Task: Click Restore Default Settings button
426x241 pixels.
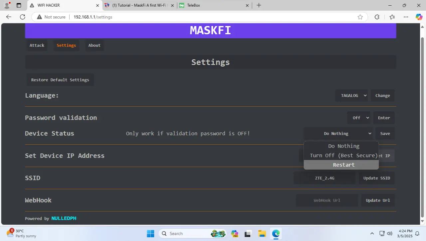Action: [x=60, y=80]
